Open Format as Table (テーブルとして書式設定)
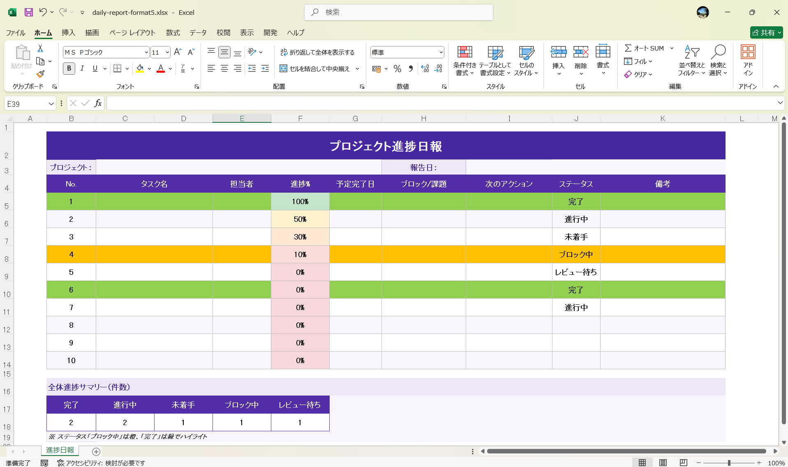This screenshot has height=467, width=788. [x=495, y=61]
